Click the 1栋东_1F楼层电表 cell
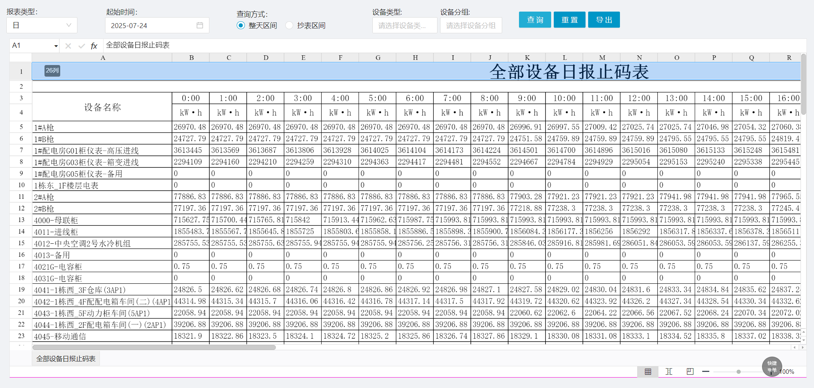 pyautogui.click(x=102, y=185)
